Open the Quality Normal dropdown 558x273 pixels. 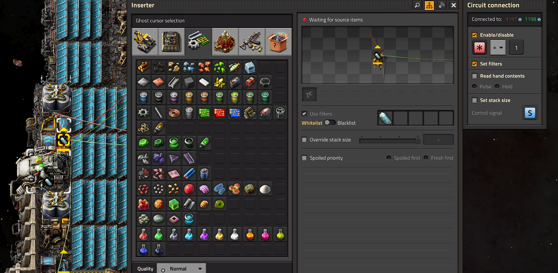tap(181, 269)
